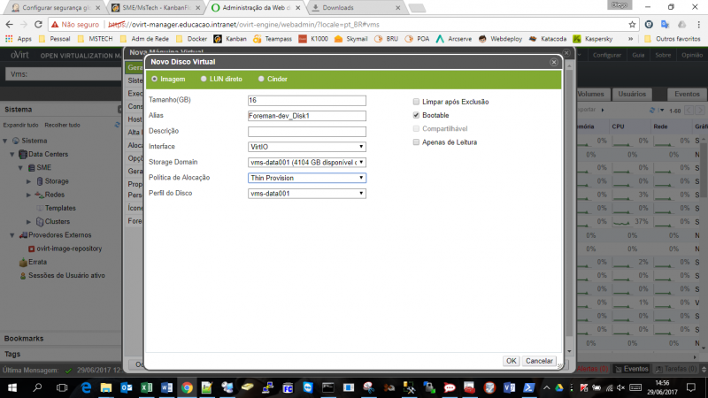Launch Excel from the taskbar
This screenshot has height=398, width=708.
click(146, 387)
